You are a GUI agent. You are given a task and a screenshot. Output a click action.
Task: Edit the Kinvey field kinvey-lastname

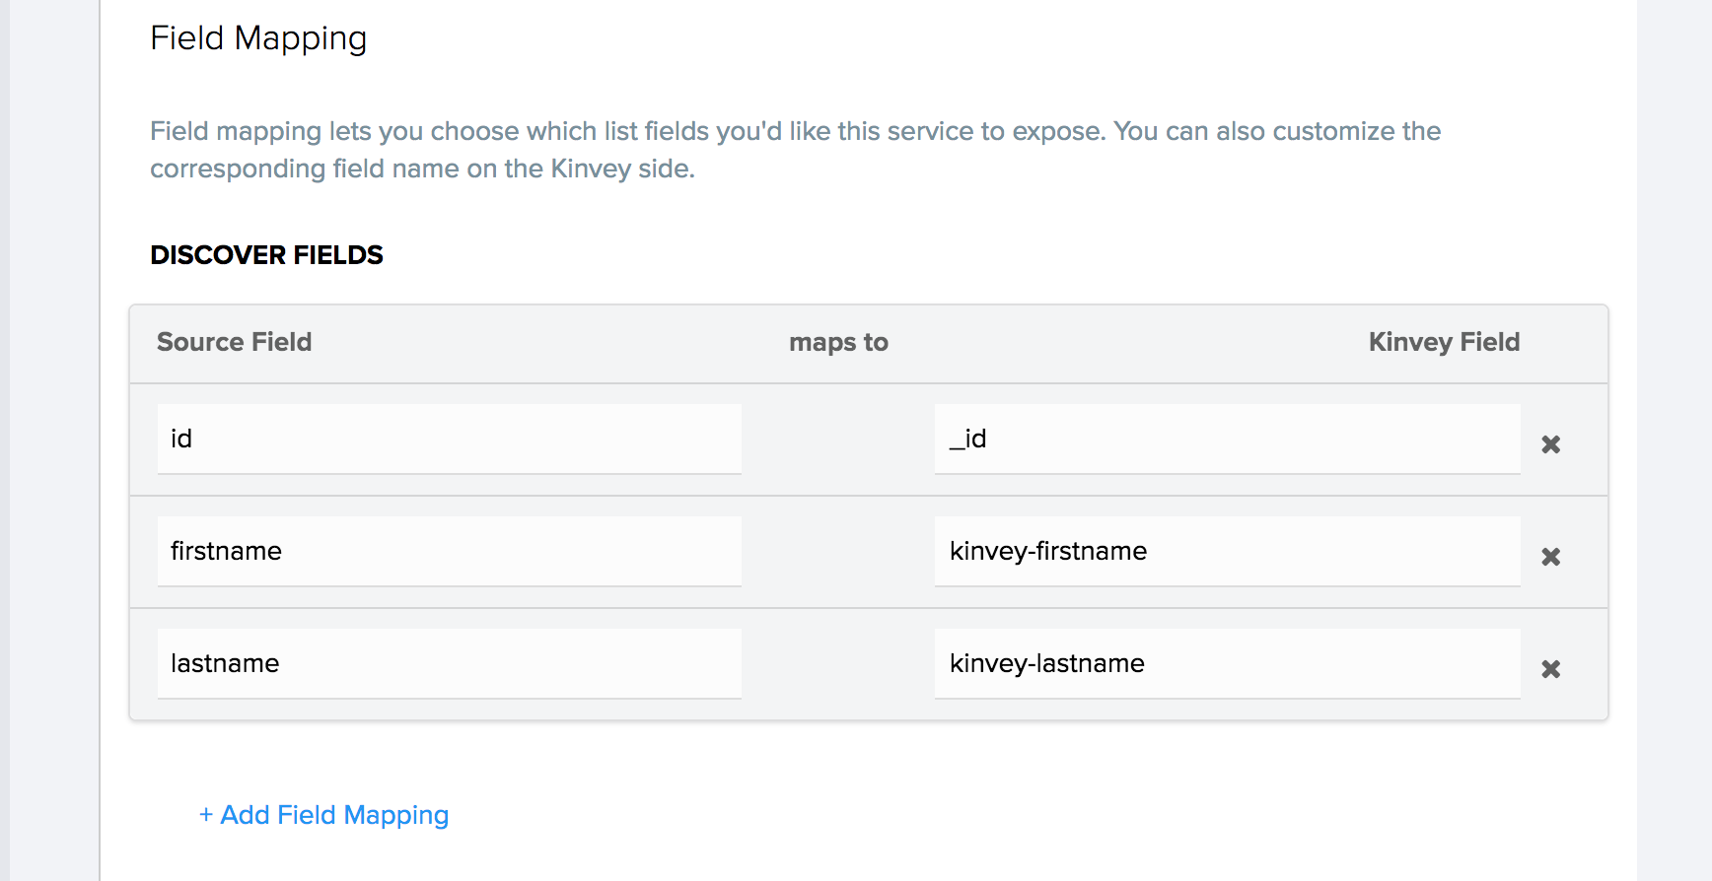[x=1227, y=663]
